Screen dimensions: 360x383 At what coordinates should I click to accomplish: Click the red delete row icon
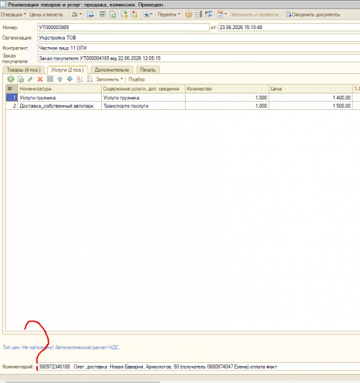40,79
